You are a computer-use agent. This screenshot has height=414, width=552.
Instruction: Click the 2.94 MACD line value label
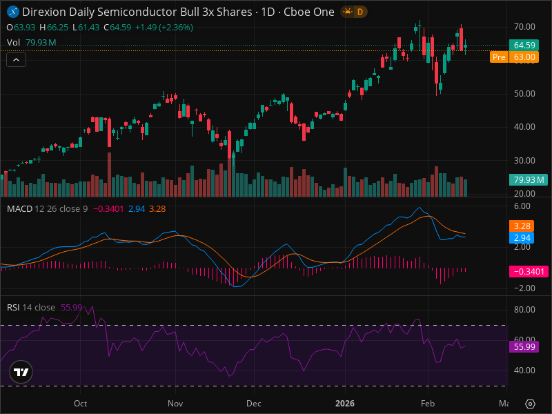[522, 237]
